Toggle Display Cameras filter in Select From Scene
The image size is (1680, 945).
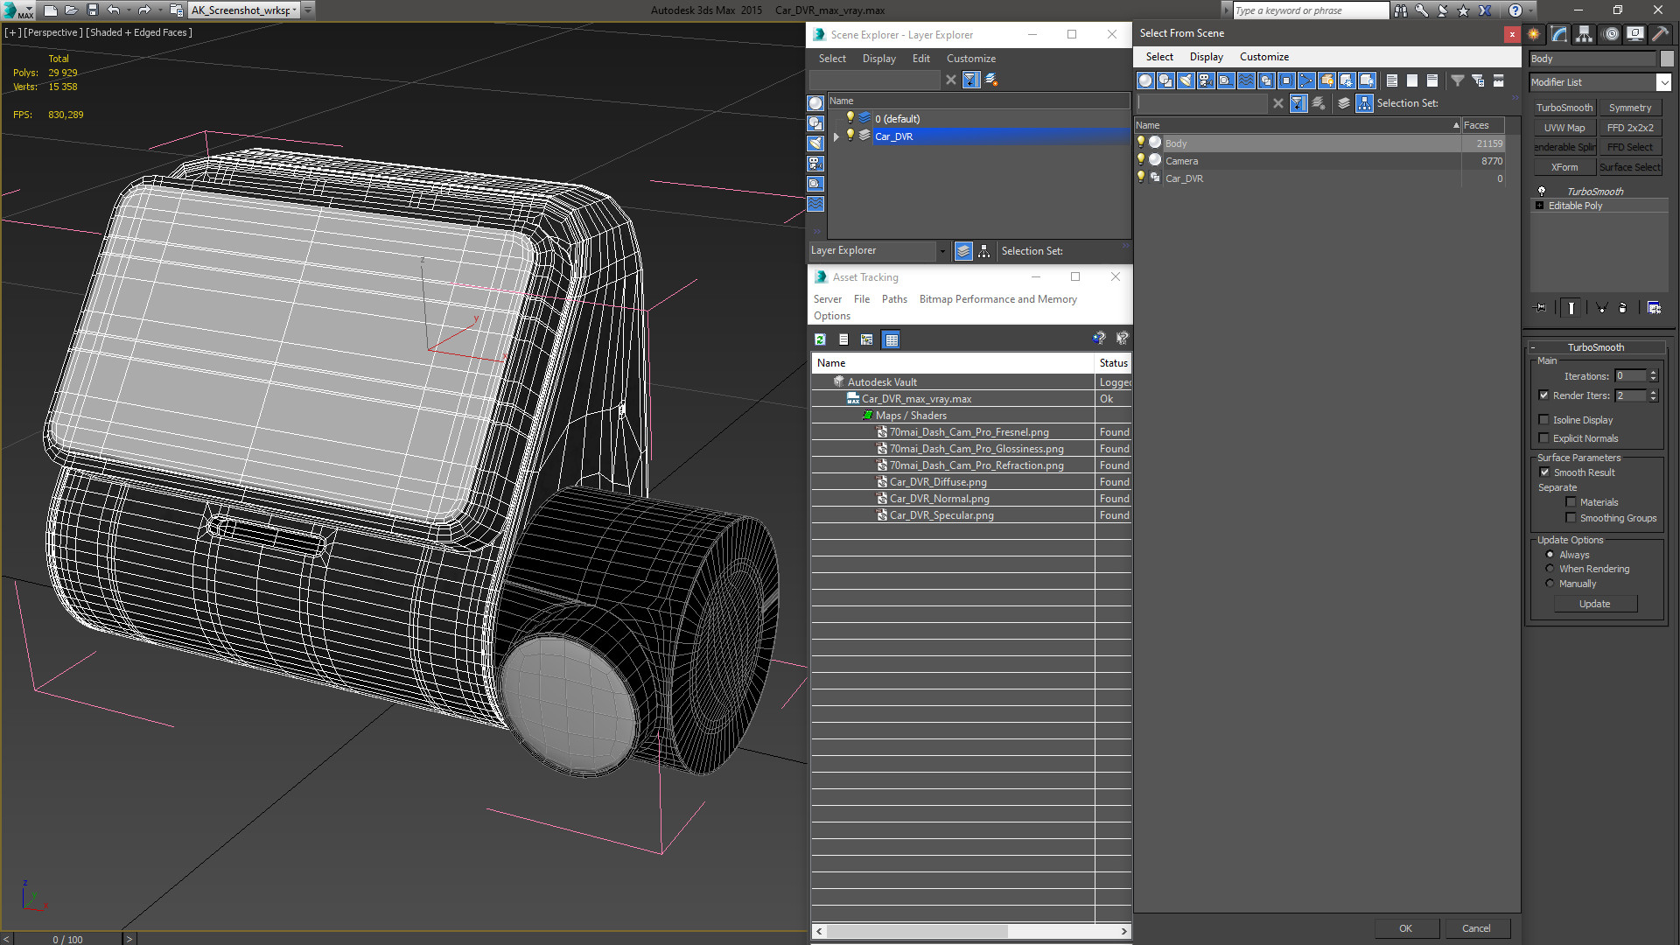pyautogui.click(x=1206, y=80)
